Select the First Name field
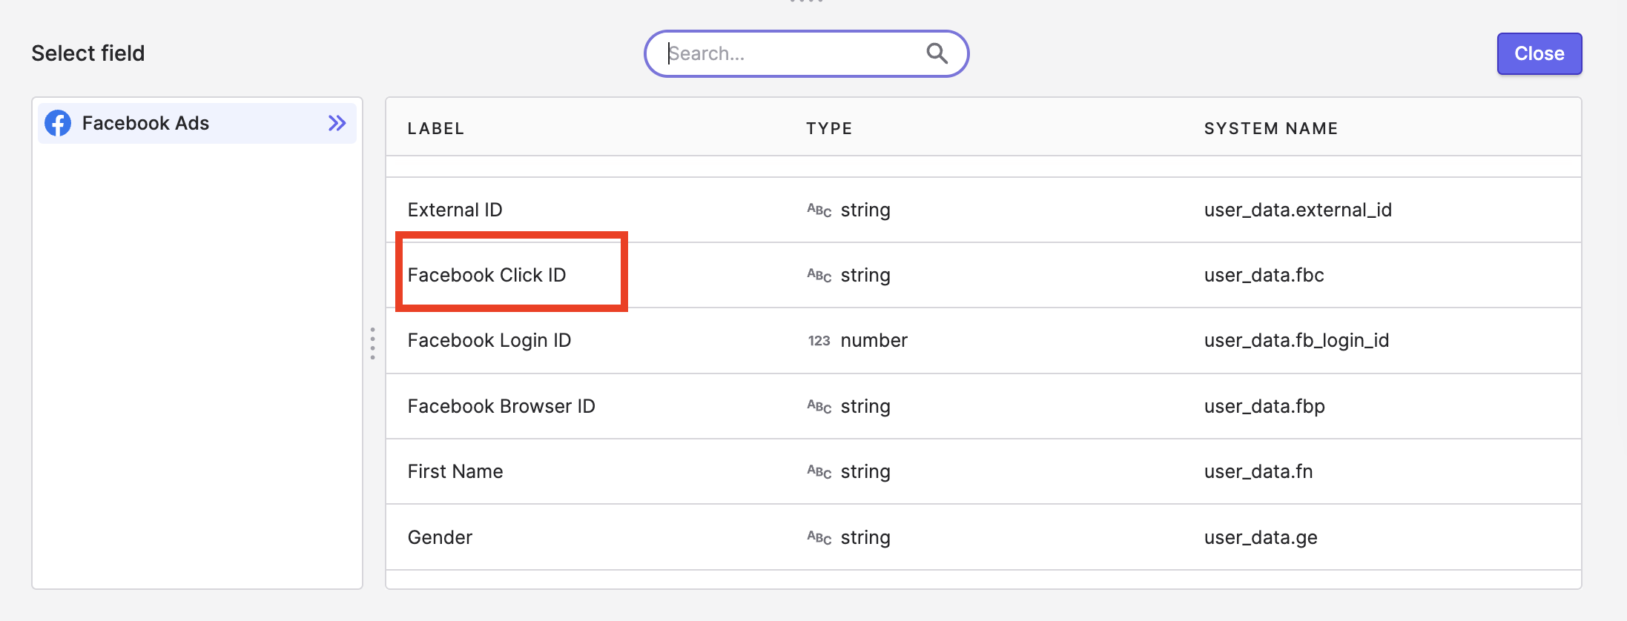This screenshot has width=1627, height=621. pos(983,471)
